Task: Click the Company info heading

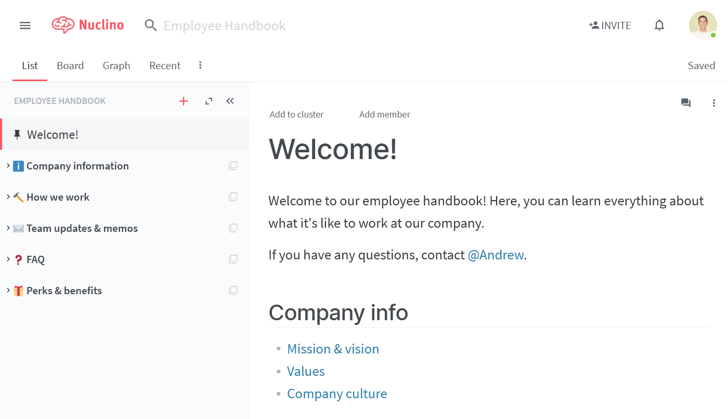Action: 338,312
